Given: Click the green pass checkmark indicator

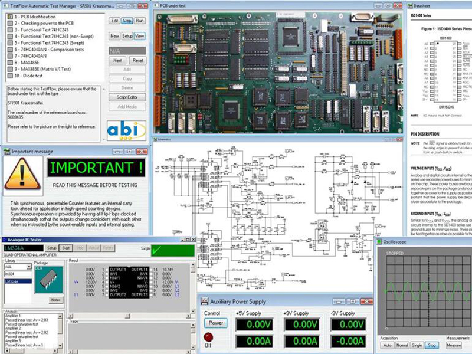Looking at the screenshot, I should click(172, 251).
